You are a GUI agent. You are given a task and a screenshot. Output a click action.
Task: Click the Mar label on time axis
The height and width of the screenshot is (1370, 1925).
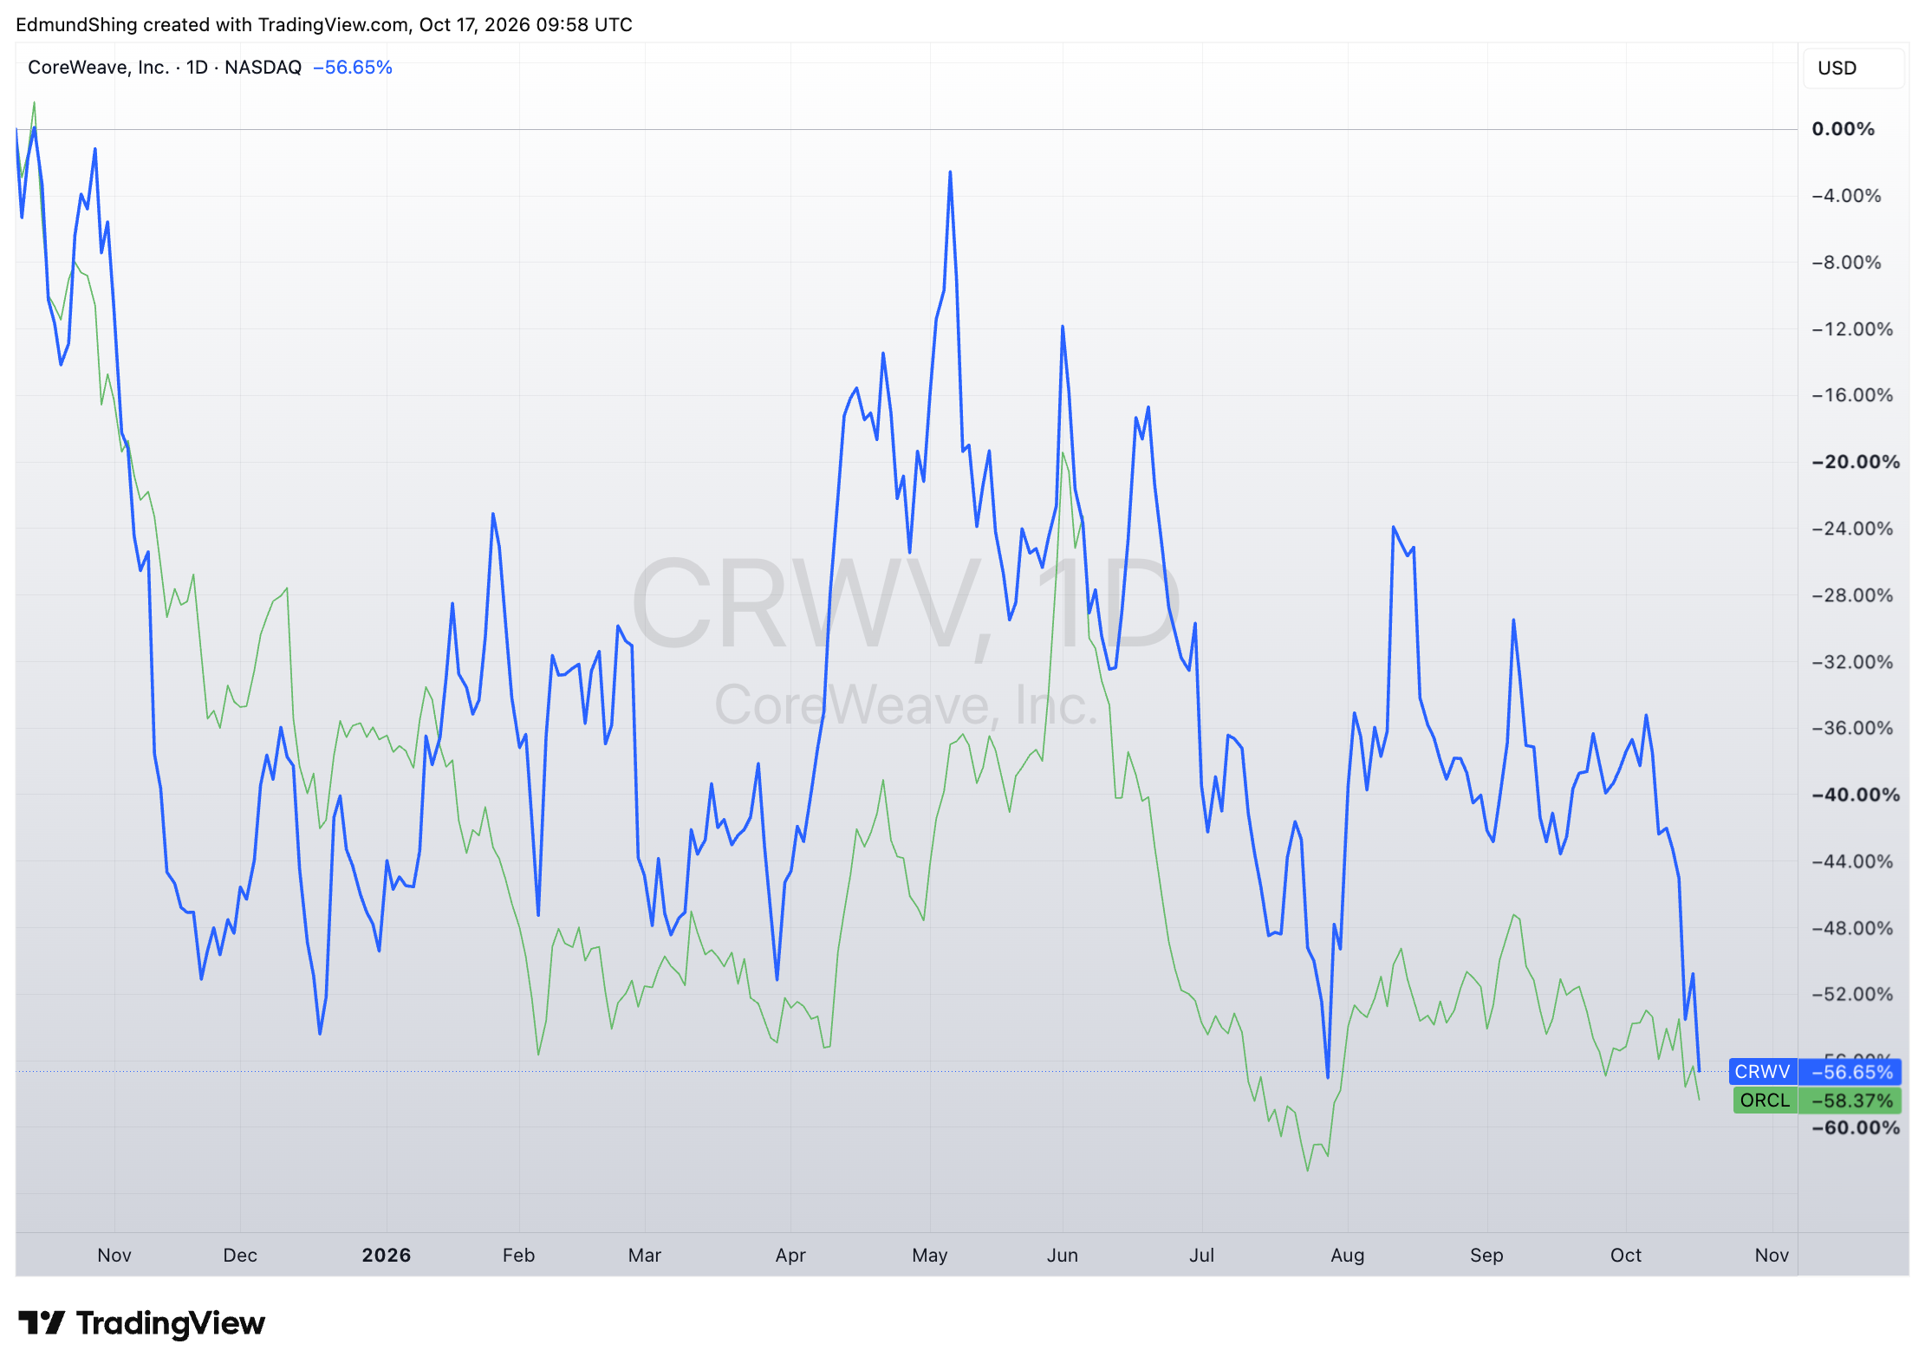pyautogui.click(x=645, y=1255)
